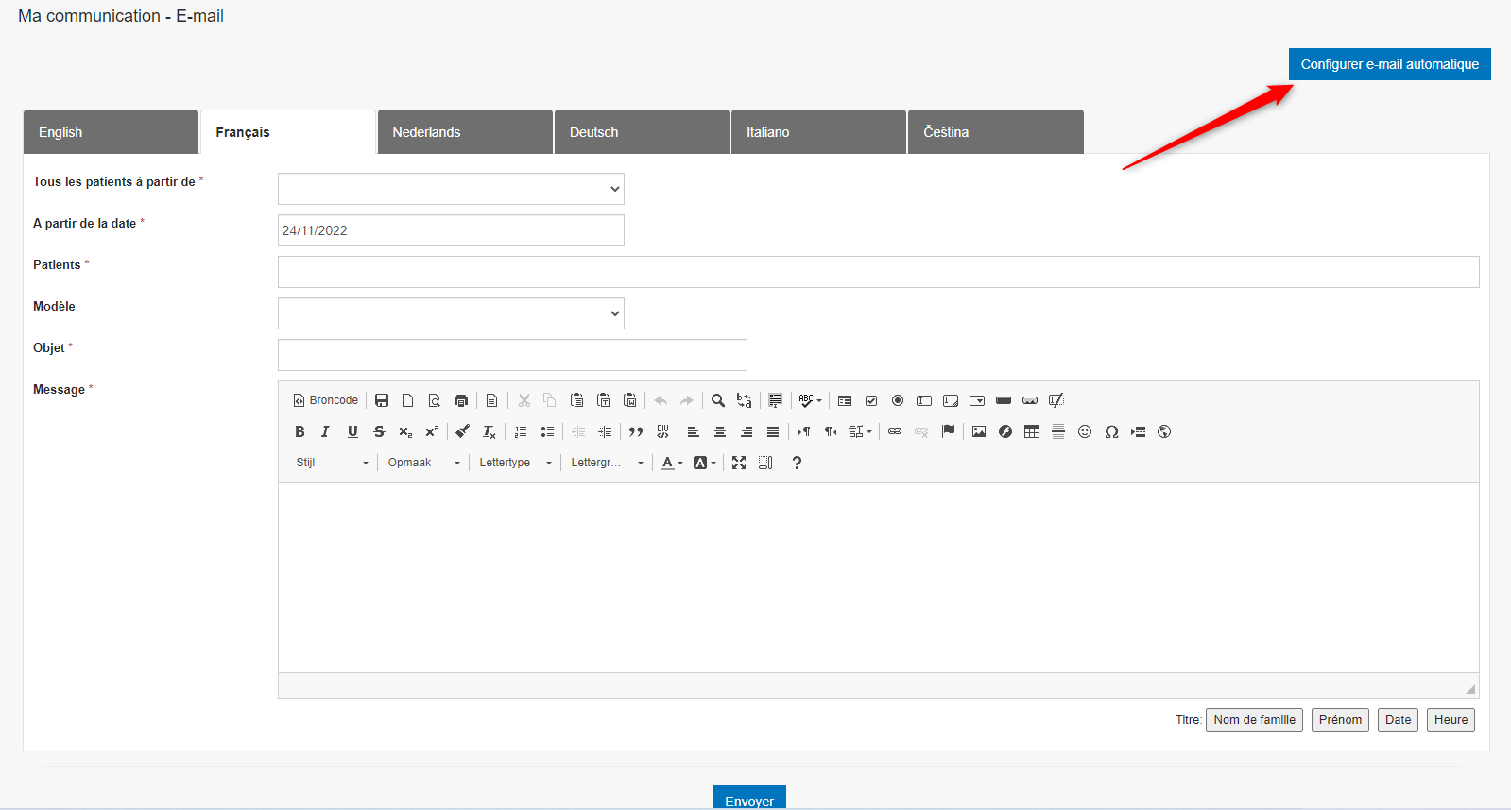Insert an iframe with globe icon

[x=1164, y=431]
